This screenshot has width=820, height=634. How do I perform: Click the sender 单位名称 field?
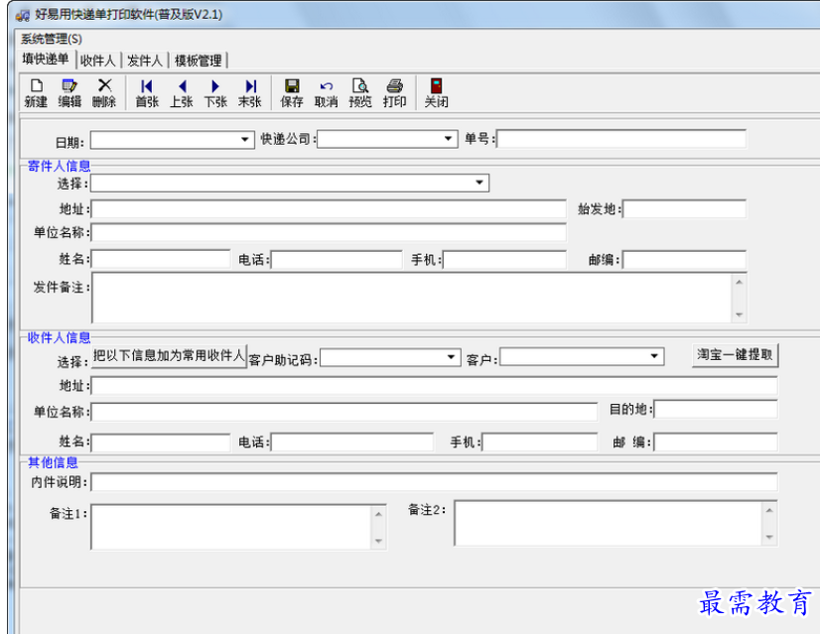tap(329, 232)
